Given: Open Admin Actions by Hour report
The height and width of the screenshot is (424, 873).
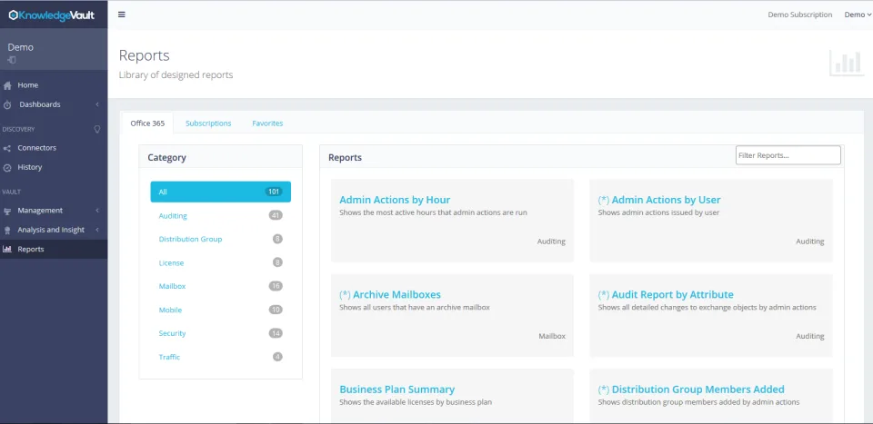Looking at the screenshot, I should pos(395,200).
